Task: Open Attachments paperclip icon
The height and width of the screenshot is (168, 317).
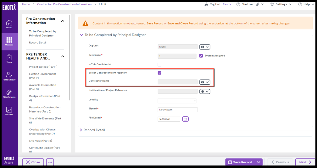Action: tap(9, 93)
